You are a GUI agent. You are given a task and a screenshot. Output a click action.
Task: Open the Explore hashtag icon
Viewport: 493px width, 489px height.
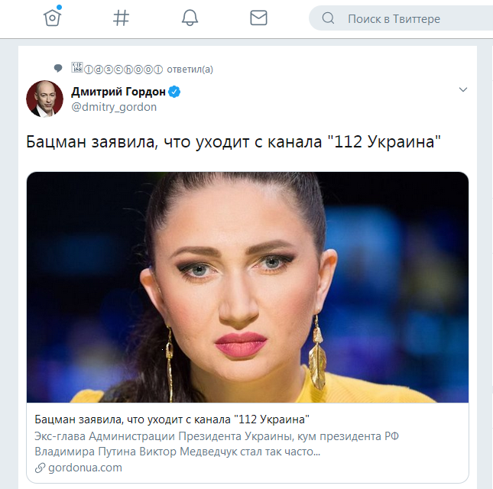click(x=121, y=18)
